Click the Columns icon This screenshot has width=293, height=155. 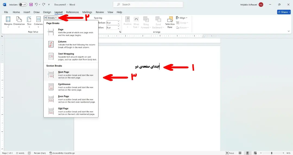coord(38,19)
